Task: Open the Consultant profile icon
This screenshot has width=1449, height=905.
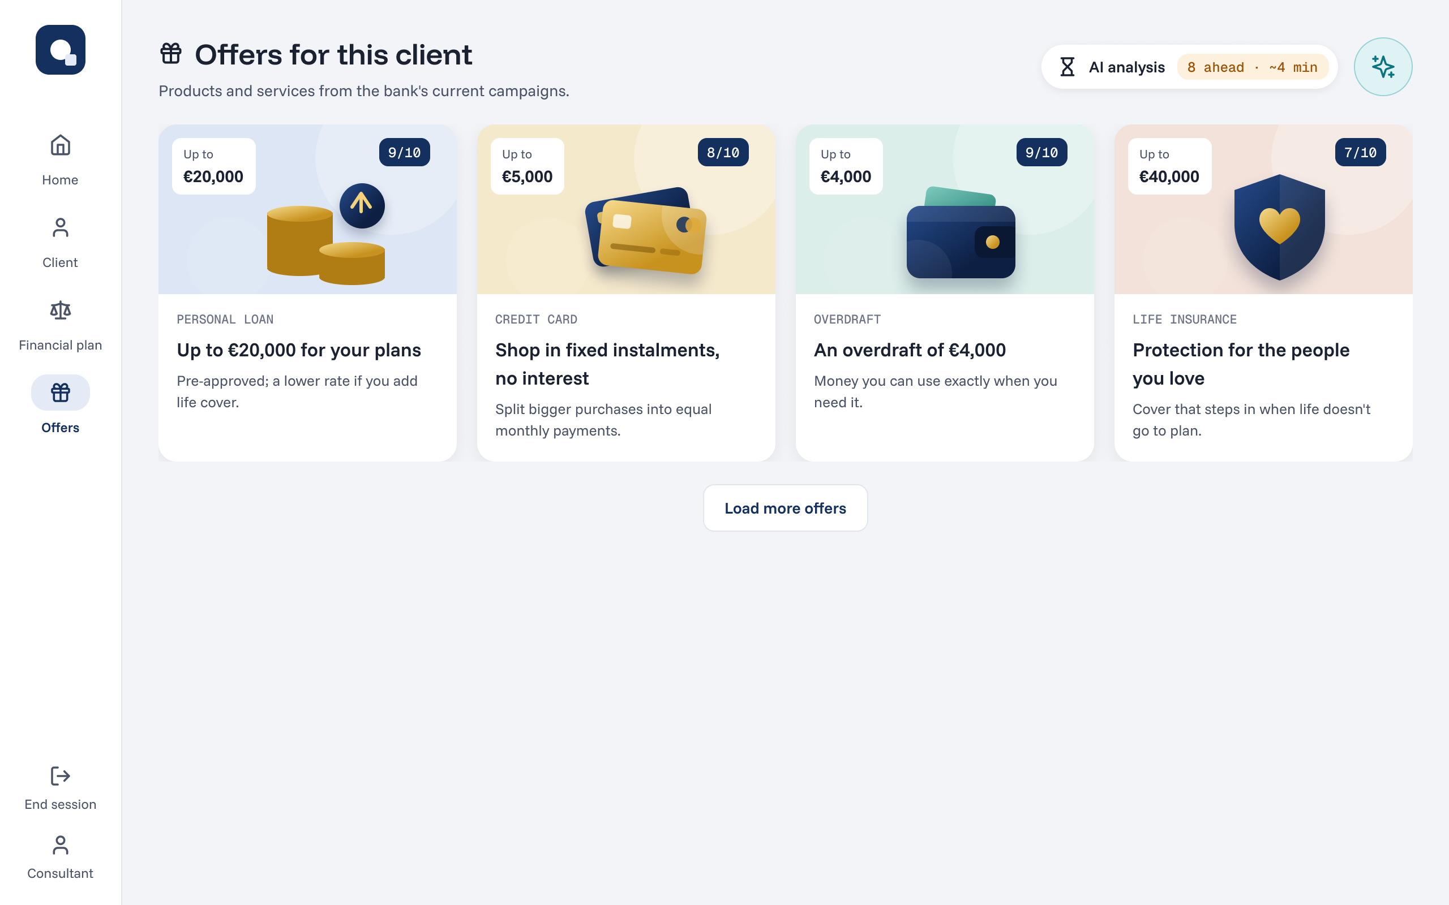Action: point(61,845)
